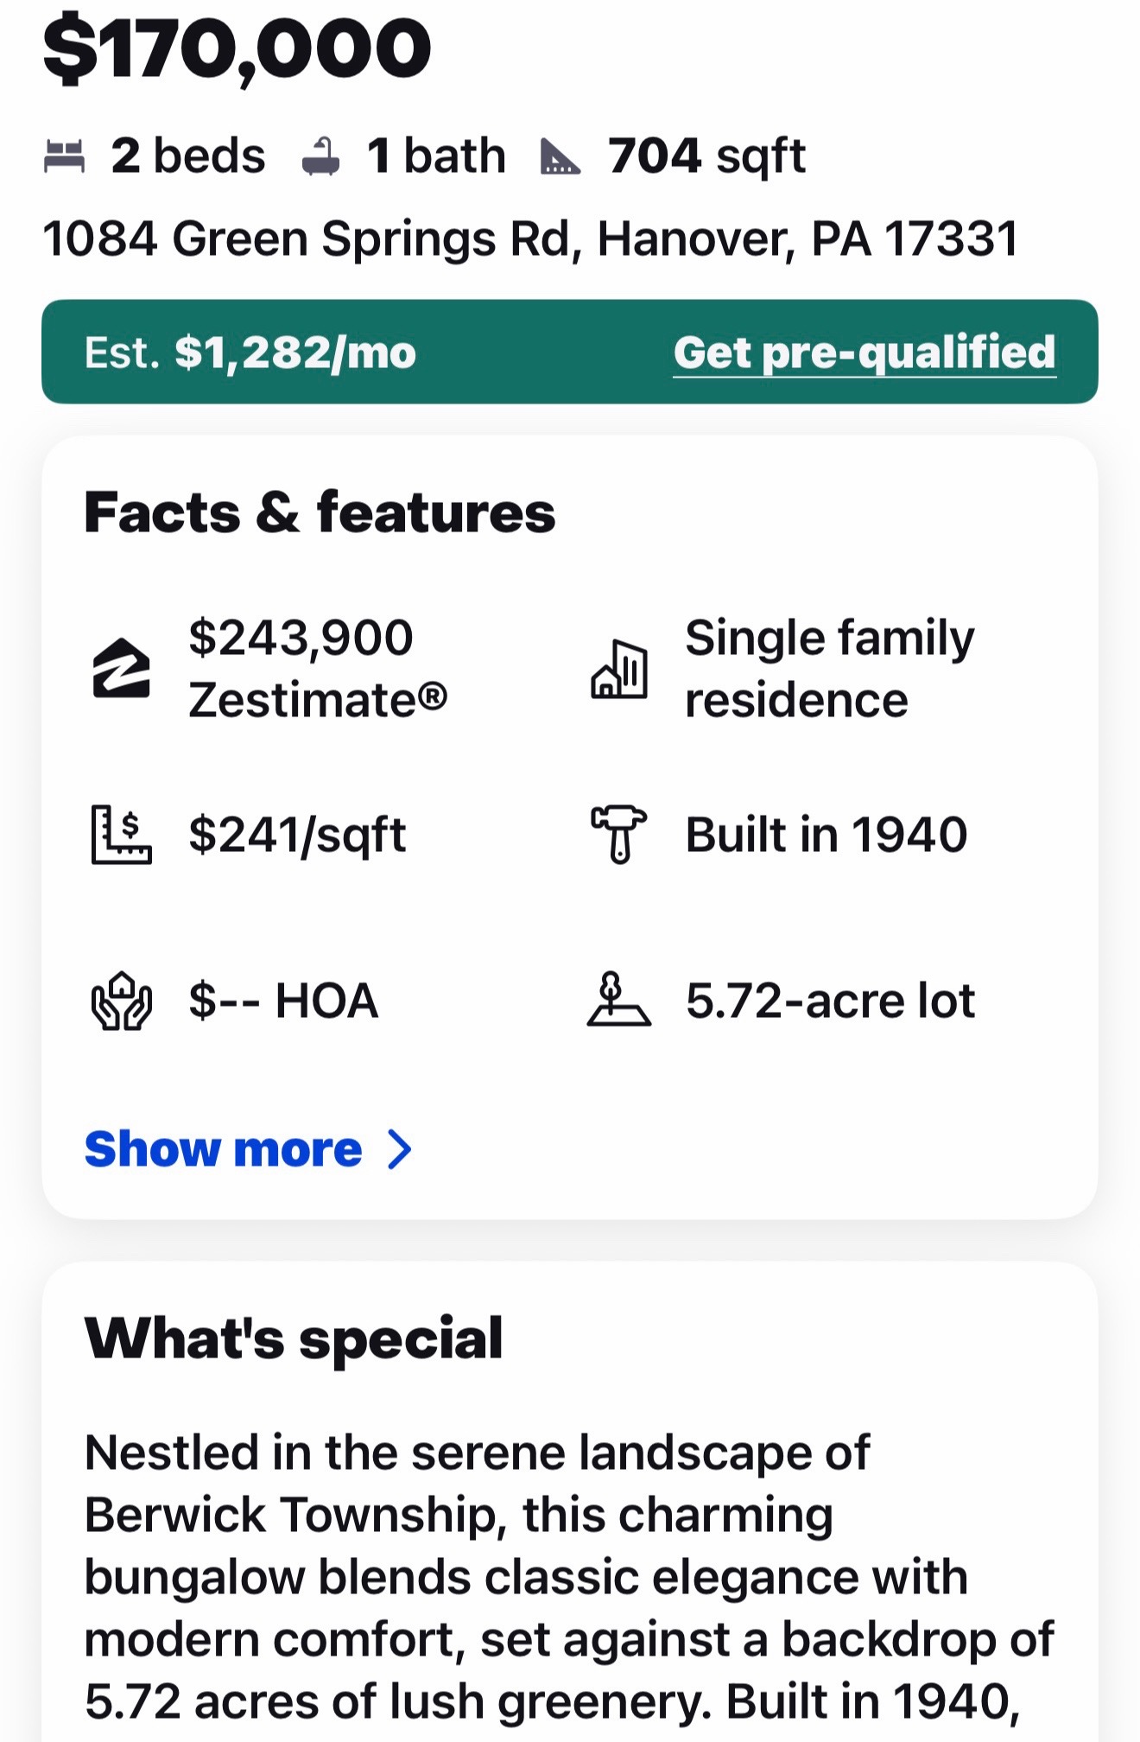Open Get pre-qualified link
Viewport: 1140px width, 1742px height.
864,353
